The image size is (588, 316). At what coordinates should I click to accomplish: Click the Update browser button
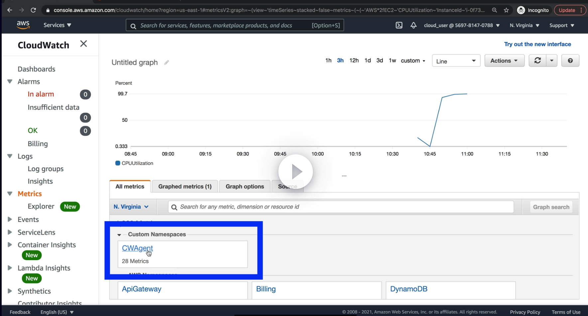point(570,10)
